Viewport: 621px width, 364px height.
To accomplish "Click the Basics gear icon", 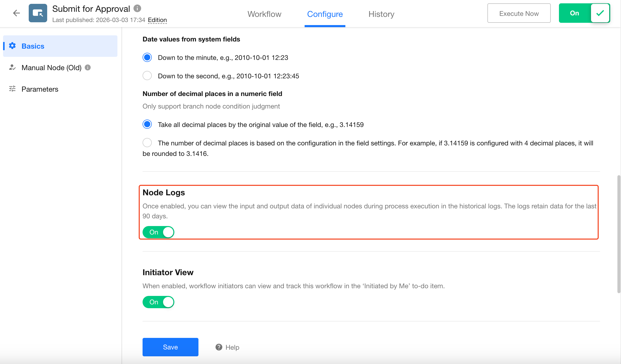I will [12, 46].
